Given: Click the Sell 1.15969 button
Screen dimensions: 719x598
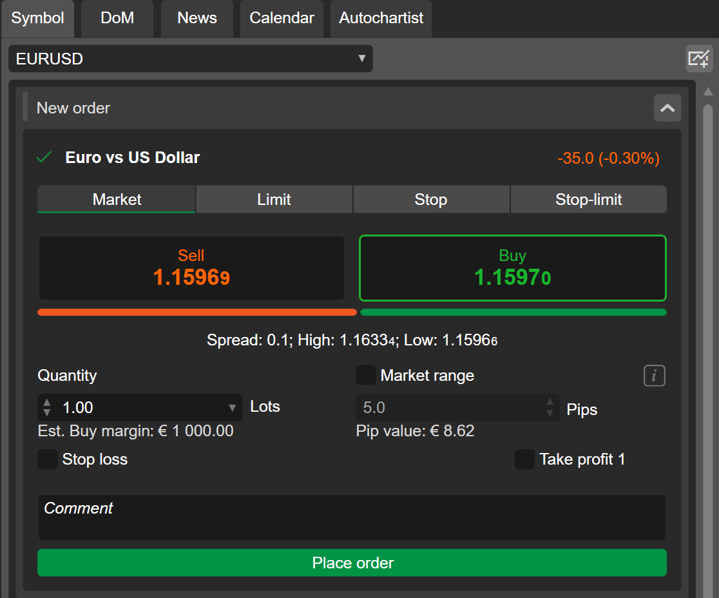Looking at the screenshot, I should coord(191,268).
